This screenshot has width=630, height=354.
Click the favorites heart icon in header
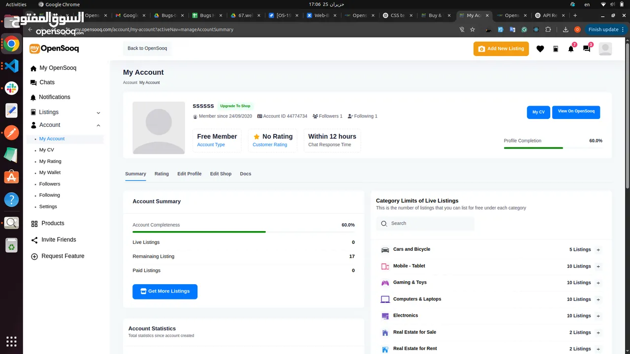[x=540, y=49]
